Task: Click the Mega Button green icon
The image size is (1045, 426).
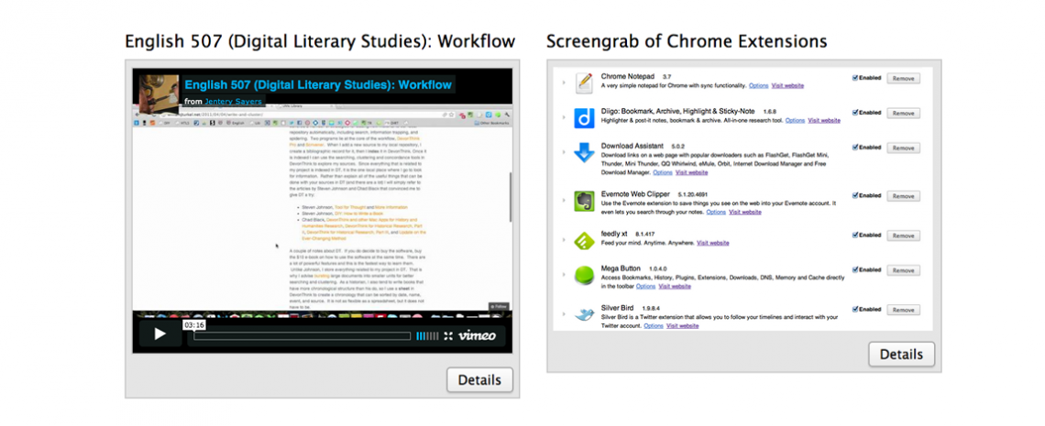Action: [x=584, y=275]
